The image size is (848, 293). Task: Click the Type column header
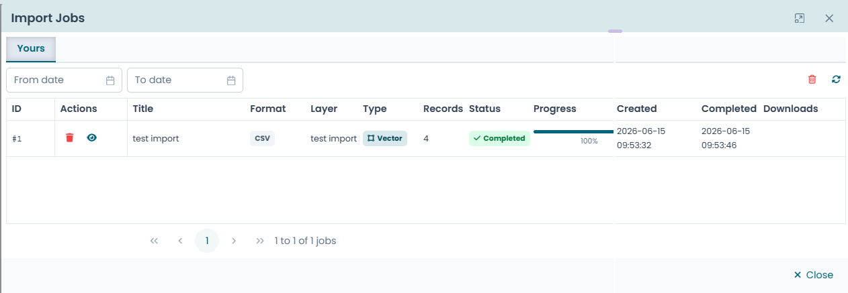coord(375,109)
